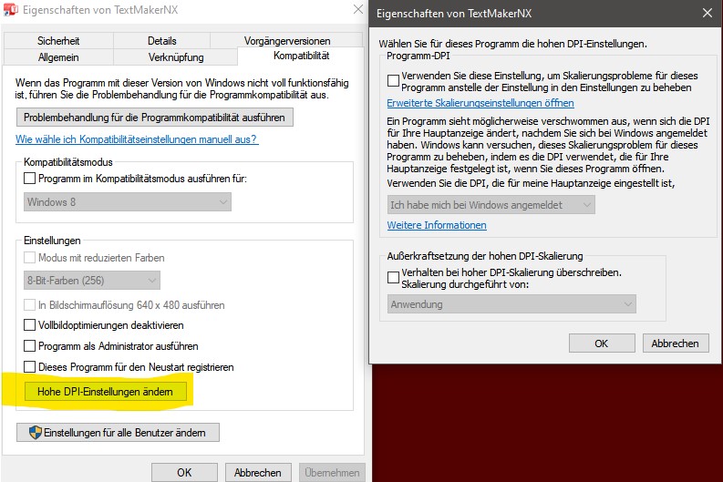Click the 'Kompatibilitätsmodus' group label
This screenshot has width=723, height=482.
[68, 162]
